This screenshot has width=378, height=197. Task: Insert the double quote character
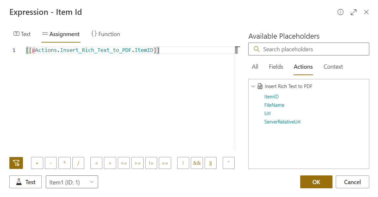229,163
